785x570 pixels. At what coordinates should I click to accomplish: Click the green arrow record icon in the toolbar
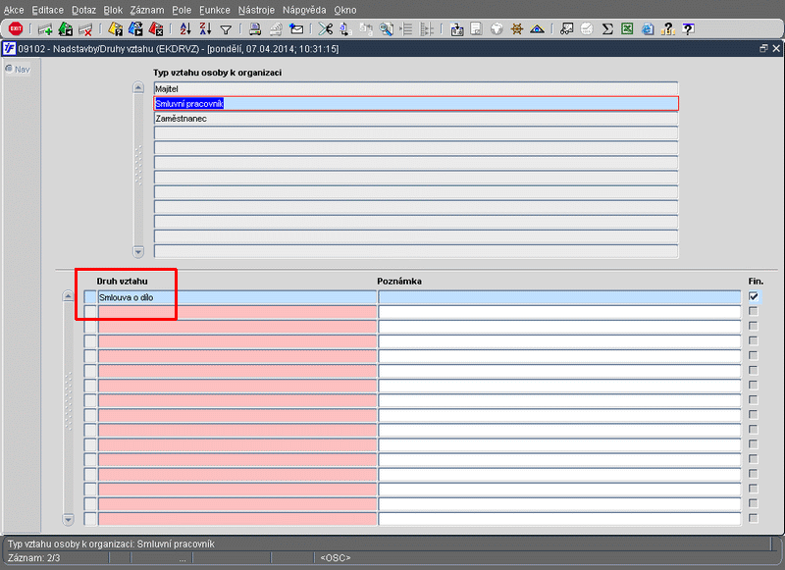coord(65,29)
